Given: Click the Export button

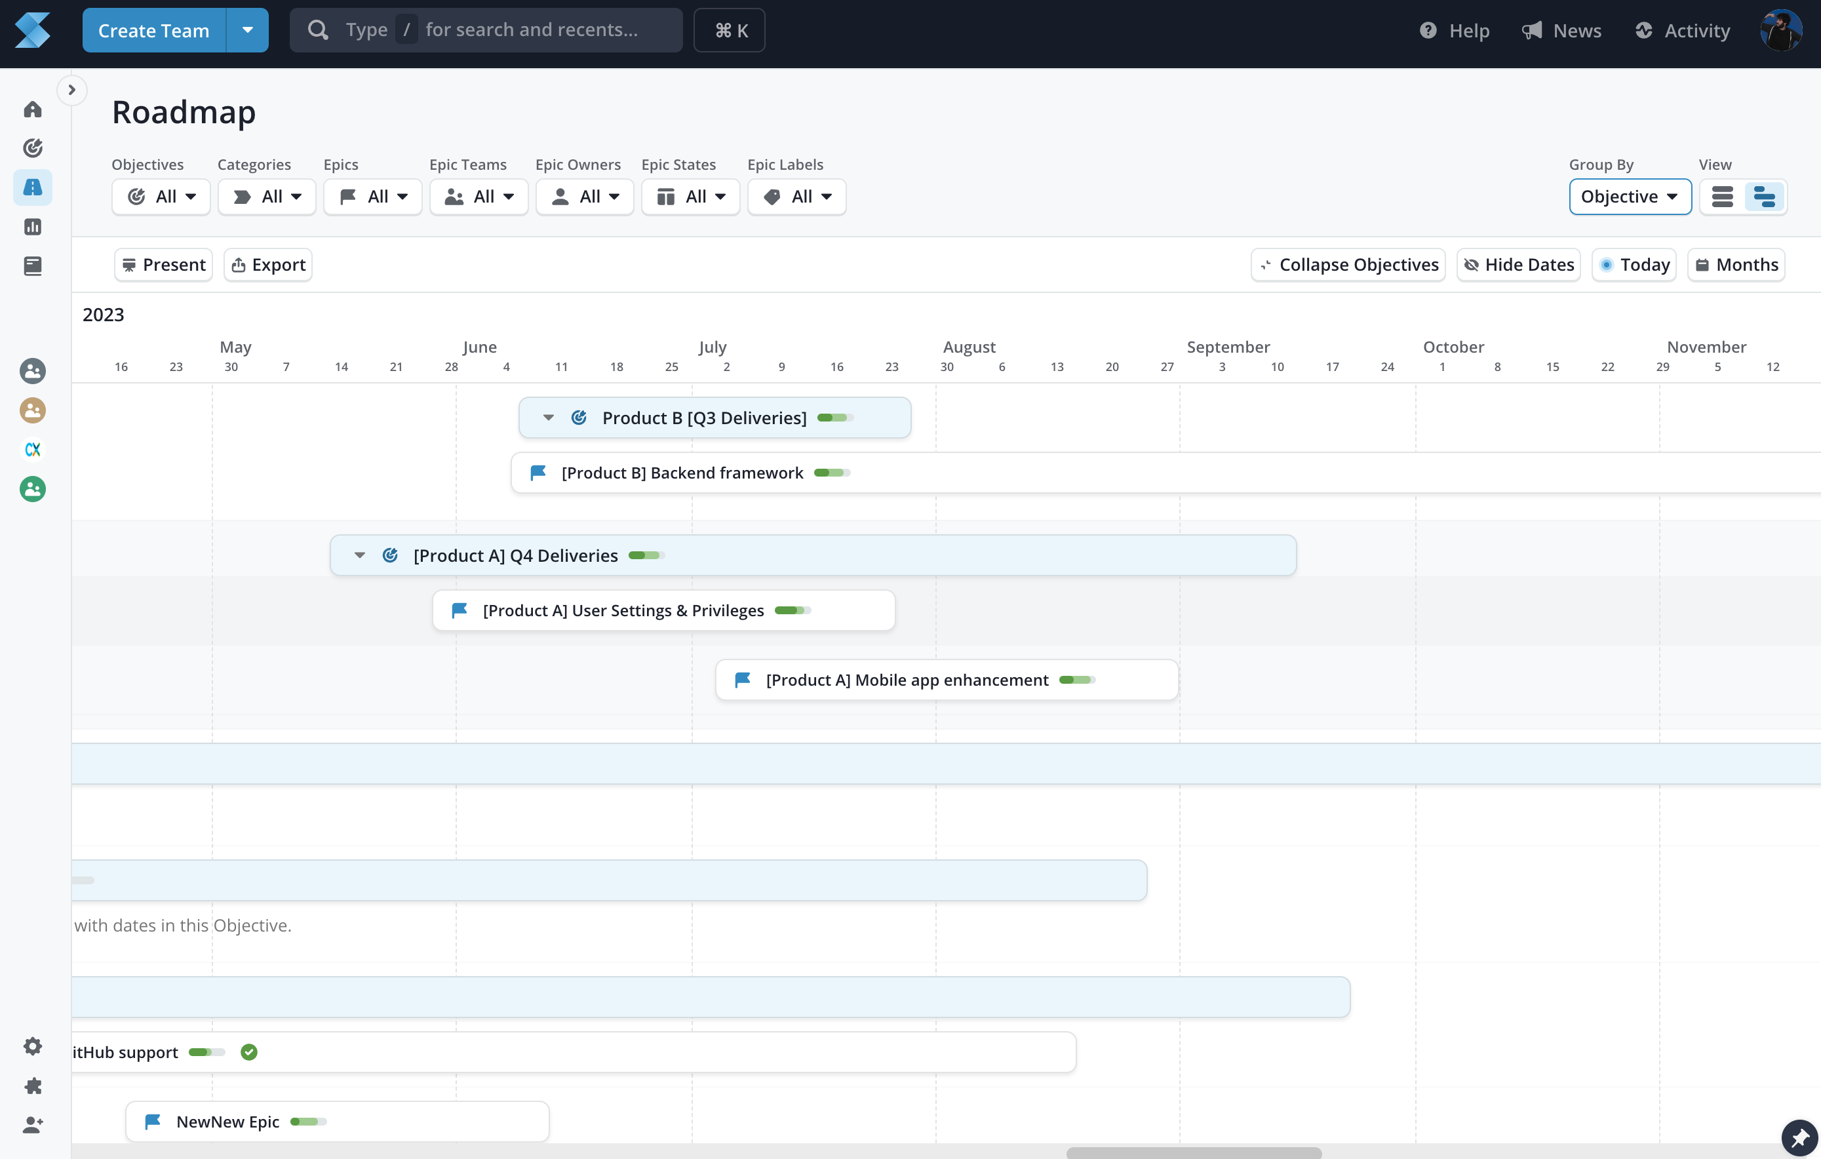Looking at the screenshot, I should (267, 265).
